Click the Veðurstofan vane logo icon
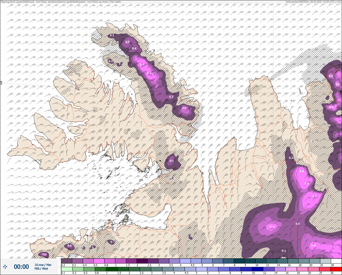 tap(5, 266)
